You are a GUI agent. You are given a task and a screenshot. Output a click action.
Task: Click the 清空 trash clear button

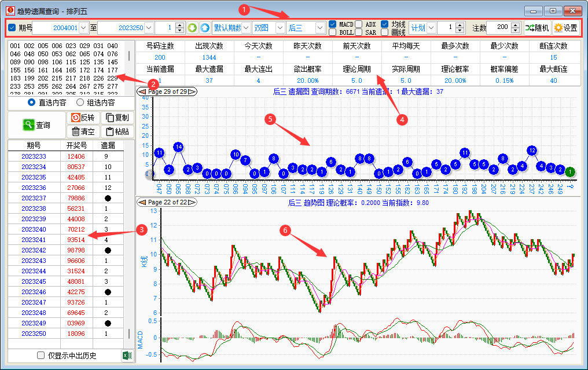(83, 131)
